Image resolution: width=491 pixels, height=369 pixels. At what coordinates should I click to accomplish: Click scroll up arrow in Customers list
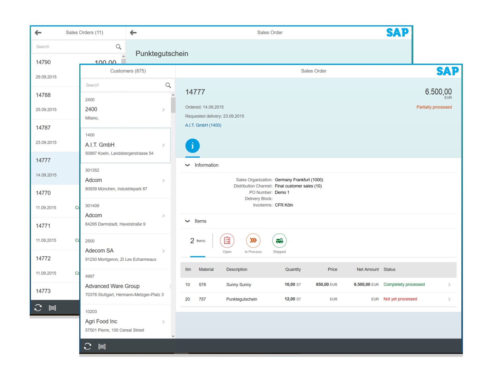point(173,95)
